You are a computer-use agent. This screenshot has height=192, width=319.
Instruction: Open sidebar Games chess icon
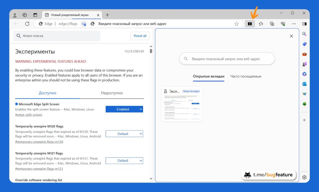304,64
